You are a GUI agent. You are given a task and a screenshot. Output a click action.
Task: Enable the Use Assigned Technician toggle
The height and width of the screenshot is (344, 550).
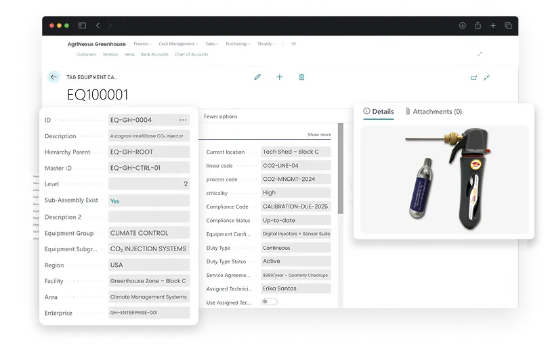pyautogui.click(x=270, y=302)
